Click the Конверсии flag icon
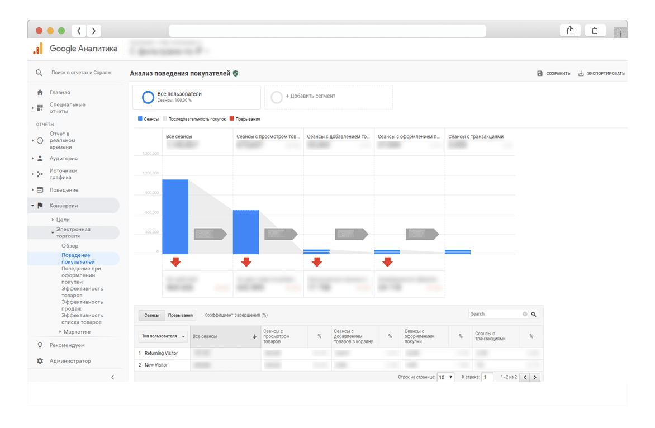 [x=40, y=206]
